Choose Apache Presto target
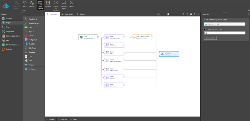The width and height of the screenshot is (250, 121). (x=34, y=23)
